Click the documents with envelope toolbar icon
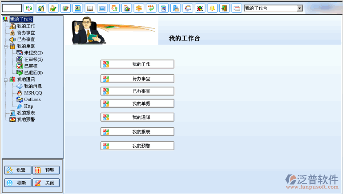The height and width of the screenshot is (194, 343). coord(175,8)
